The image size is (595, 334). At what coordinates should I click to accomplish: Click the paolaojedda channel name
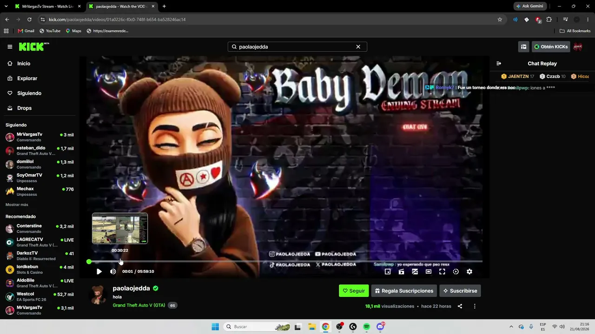(x=131, y=288)
